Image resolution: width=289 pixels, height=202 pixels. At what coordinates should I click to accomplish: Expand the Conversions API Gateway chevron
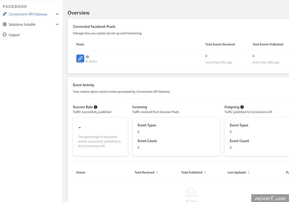click(x=57, y=14)
